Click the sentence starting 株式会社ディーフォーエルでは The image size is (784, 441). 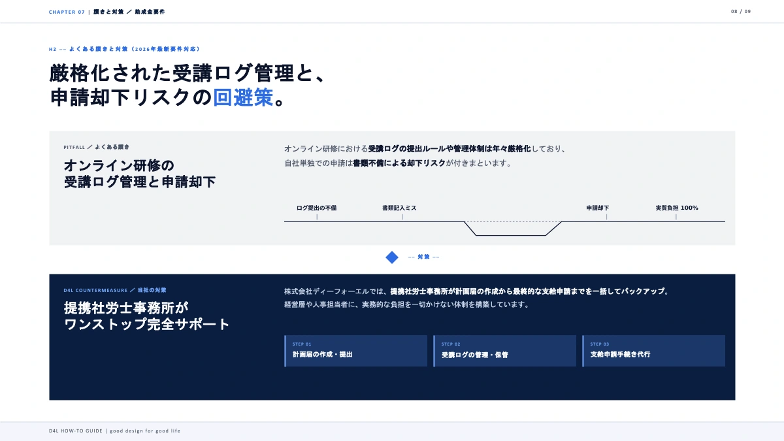(x=478, y=291)
